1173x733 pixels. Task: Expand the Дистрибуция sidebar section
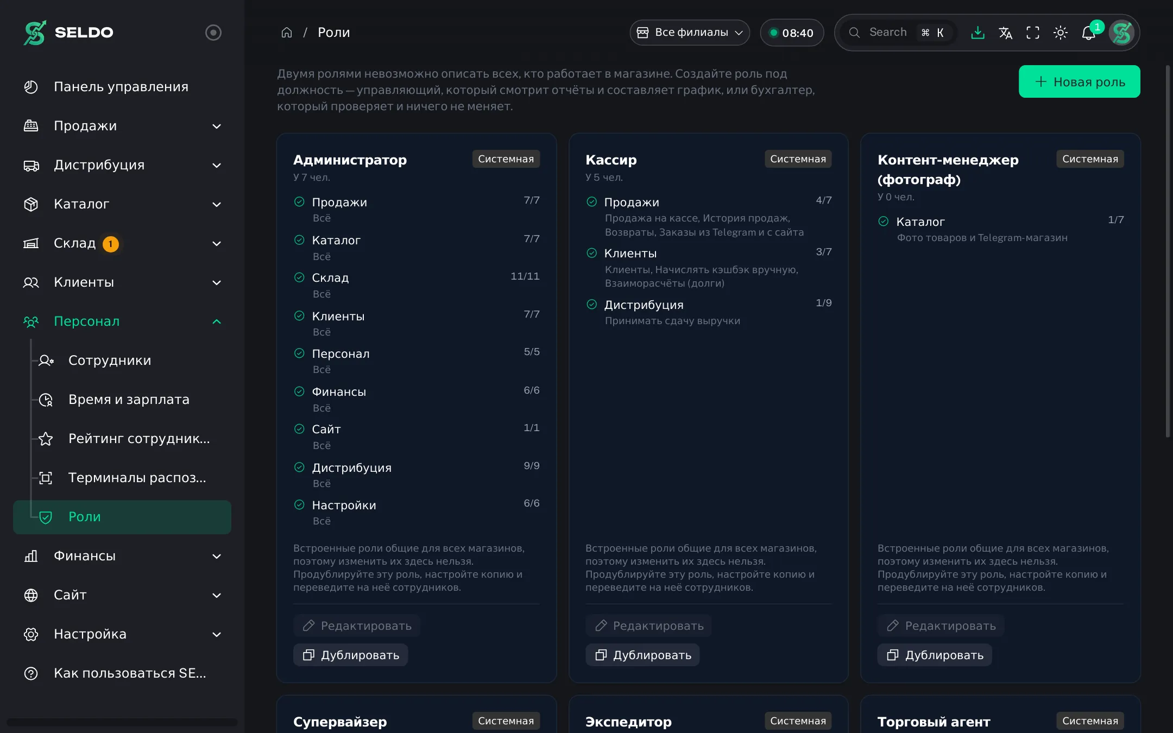point(122,165)
